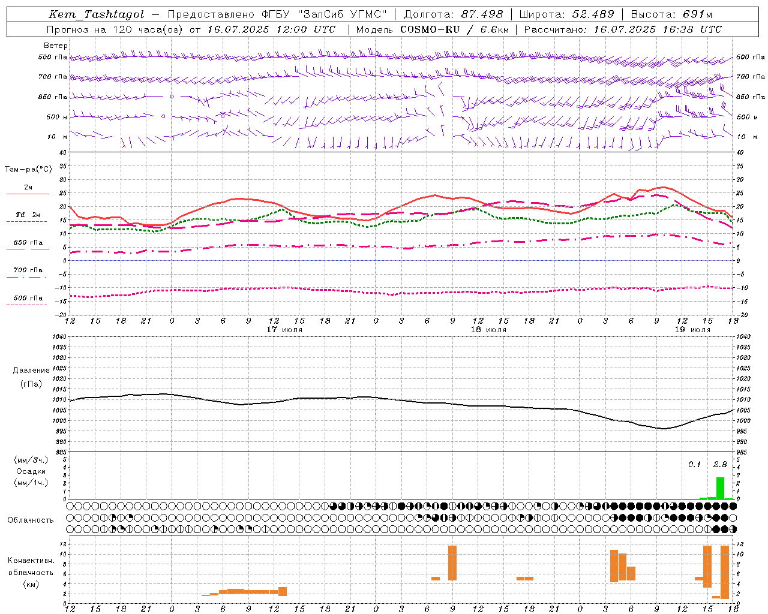The image size is (768, 614).
Task: Click the ФГБУ "ЗапСиб УГМС" provider text
Action: [325, 14]
